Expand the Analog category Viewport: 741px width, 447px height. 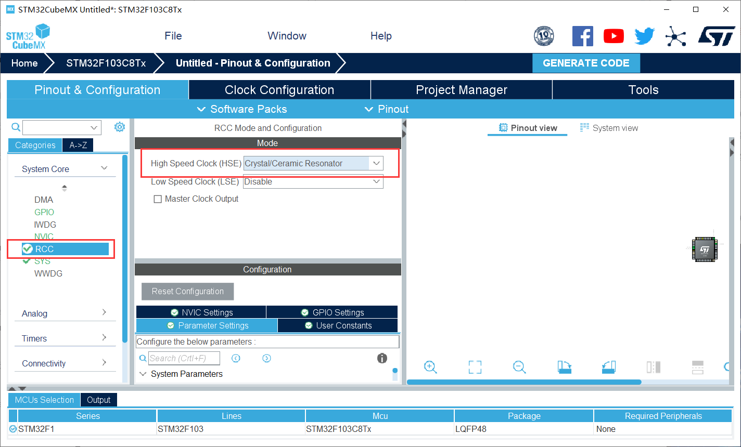[104, 312]
